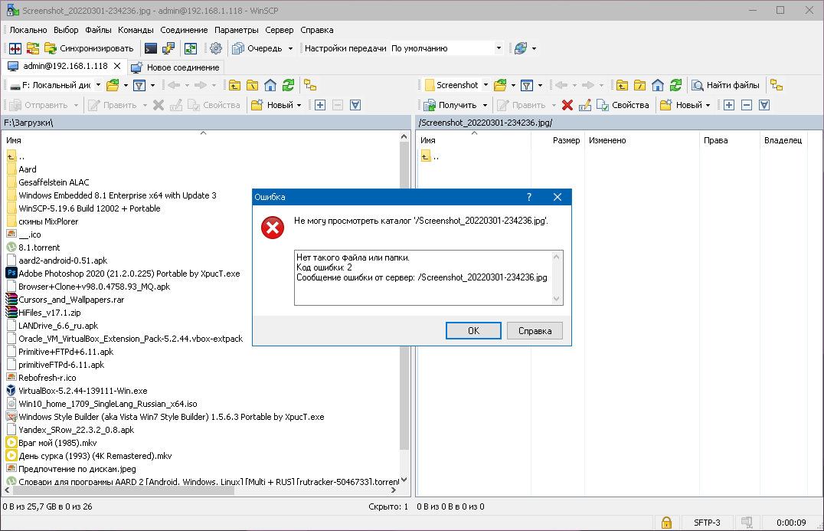Open the F: Локальный диск drive dropdown

pos(98,85)
